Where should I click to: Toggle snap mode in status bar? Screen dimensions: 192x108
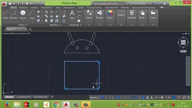(106, 97)
